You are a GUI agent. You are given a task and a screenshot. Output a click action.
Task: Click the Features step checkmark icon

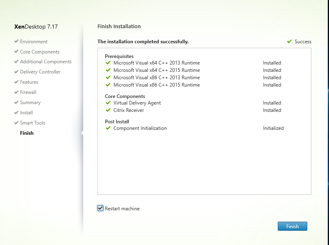click(16, 82)
